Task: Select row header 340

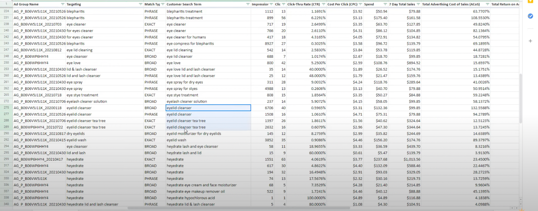Action: pos(6,204)
